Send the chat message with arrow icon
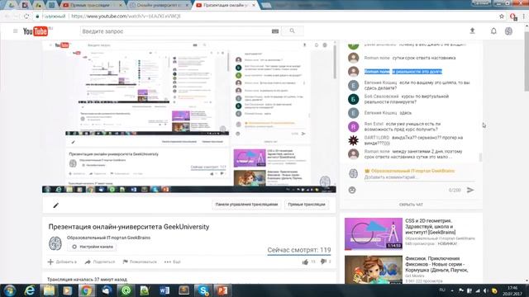Screen dimensions: 529x297 [x=470, y=190]
